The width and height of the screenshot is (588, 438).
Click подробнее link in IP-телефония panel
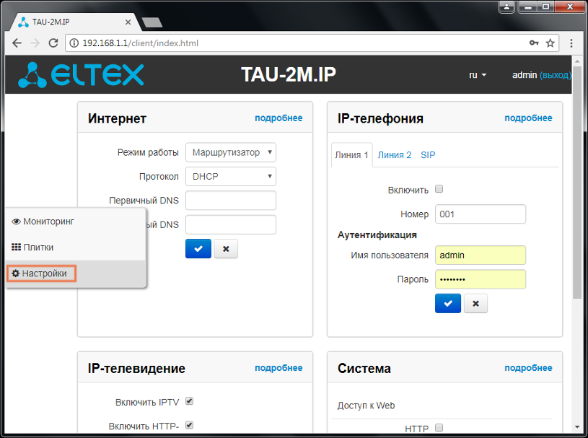point(528,118)
